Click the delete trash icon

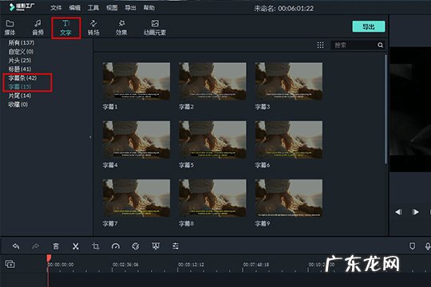point(56,246)
